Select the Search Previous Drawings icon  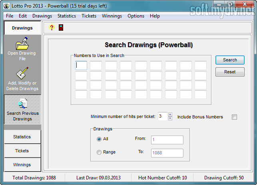click(23, 103)
